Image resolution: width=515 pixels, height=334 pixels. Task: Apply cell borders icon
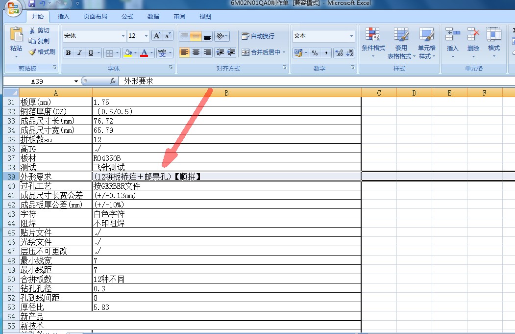(109, 52)
